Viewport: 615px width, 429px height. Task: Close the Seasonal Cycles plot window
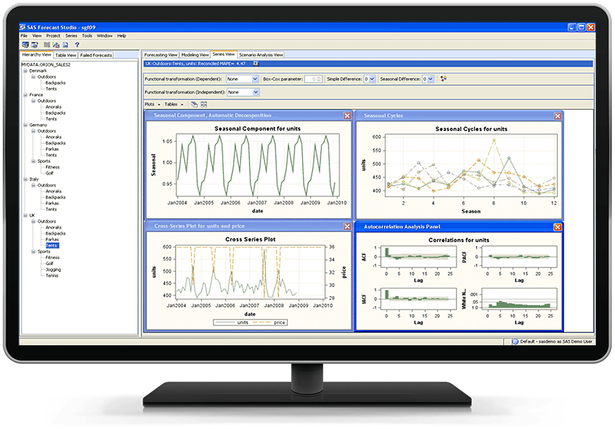[557, 116]
